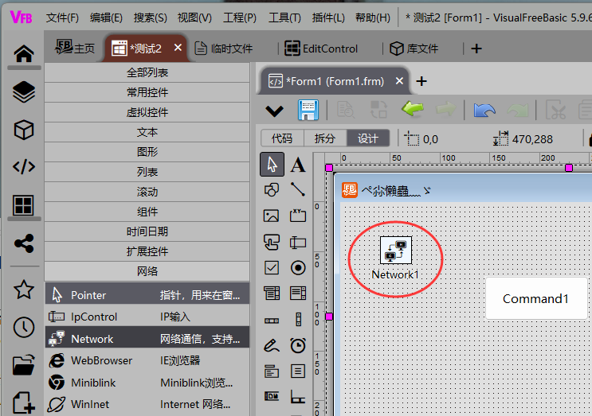Add new tab next to 库文件
Image resolution: width=592 pixels, height=416 pixels.
pos(476,49)
